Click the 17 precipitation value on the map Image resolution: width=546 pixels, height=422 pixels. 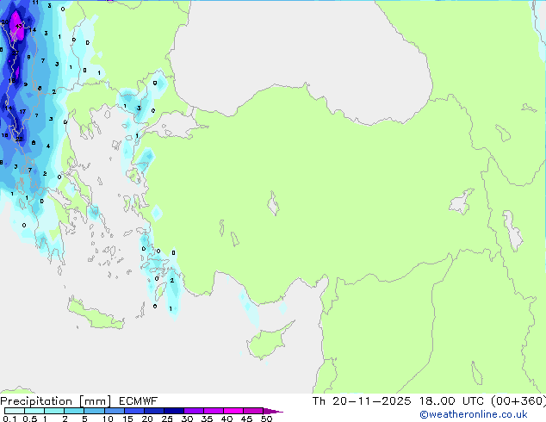click(22, 111)
